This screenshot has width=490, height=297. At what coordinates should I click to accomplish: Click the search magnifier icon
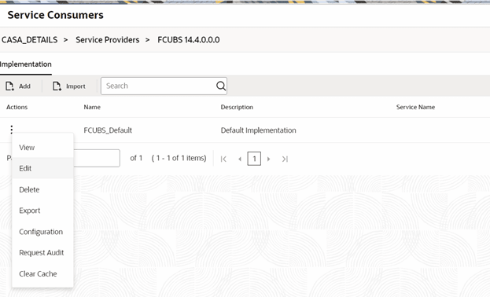click(221, 86)
